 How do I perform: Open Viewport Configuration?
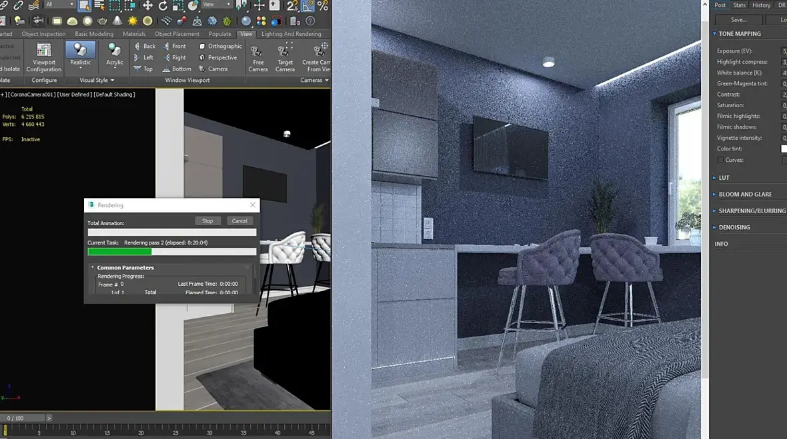[x=44, y=57]
